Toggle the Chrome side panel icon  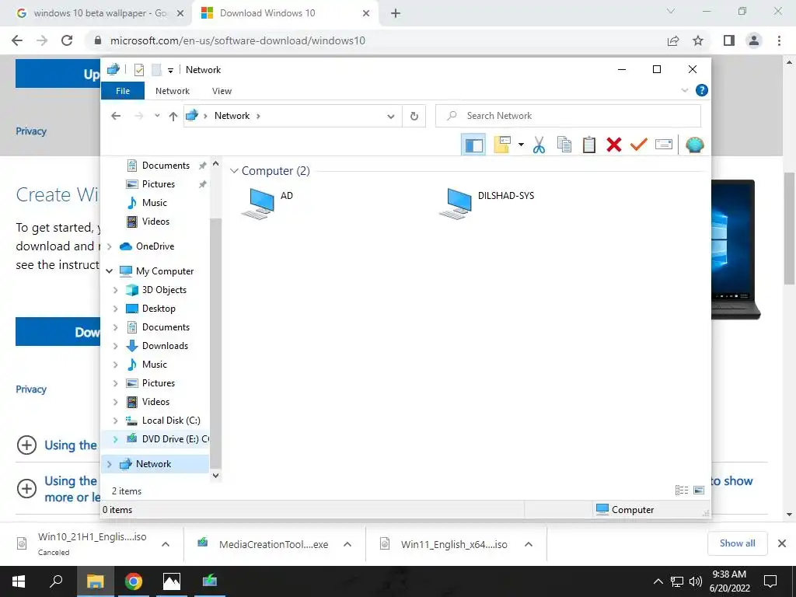coord(729,40)
